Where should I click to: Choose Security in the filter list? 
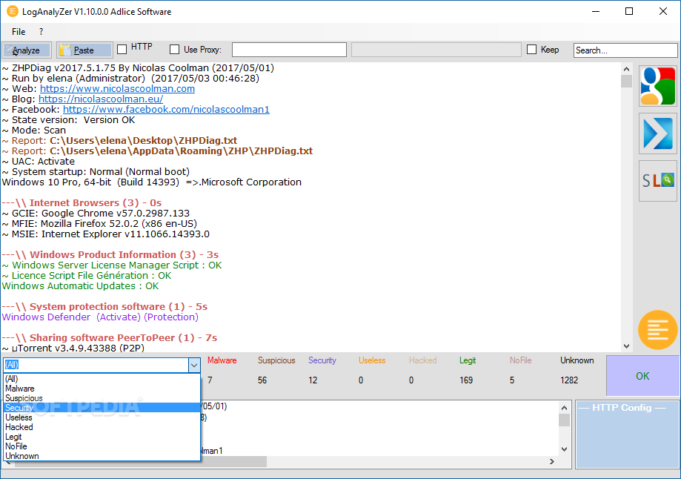[102, 408]
